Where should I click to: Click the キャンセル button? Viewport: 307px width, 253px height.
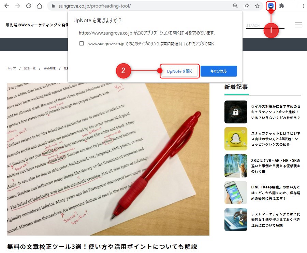219,71
